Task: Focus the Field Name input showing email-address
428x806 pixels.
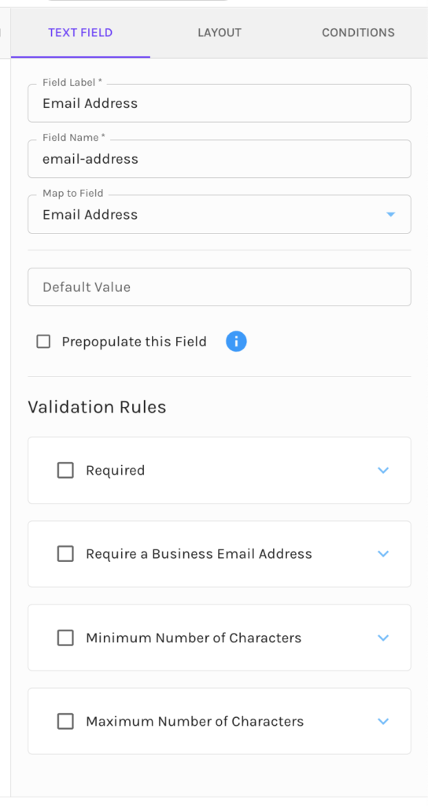Action: point(220,159)
